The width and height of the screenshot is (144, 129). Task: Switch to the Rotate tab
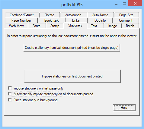point(50,15)
